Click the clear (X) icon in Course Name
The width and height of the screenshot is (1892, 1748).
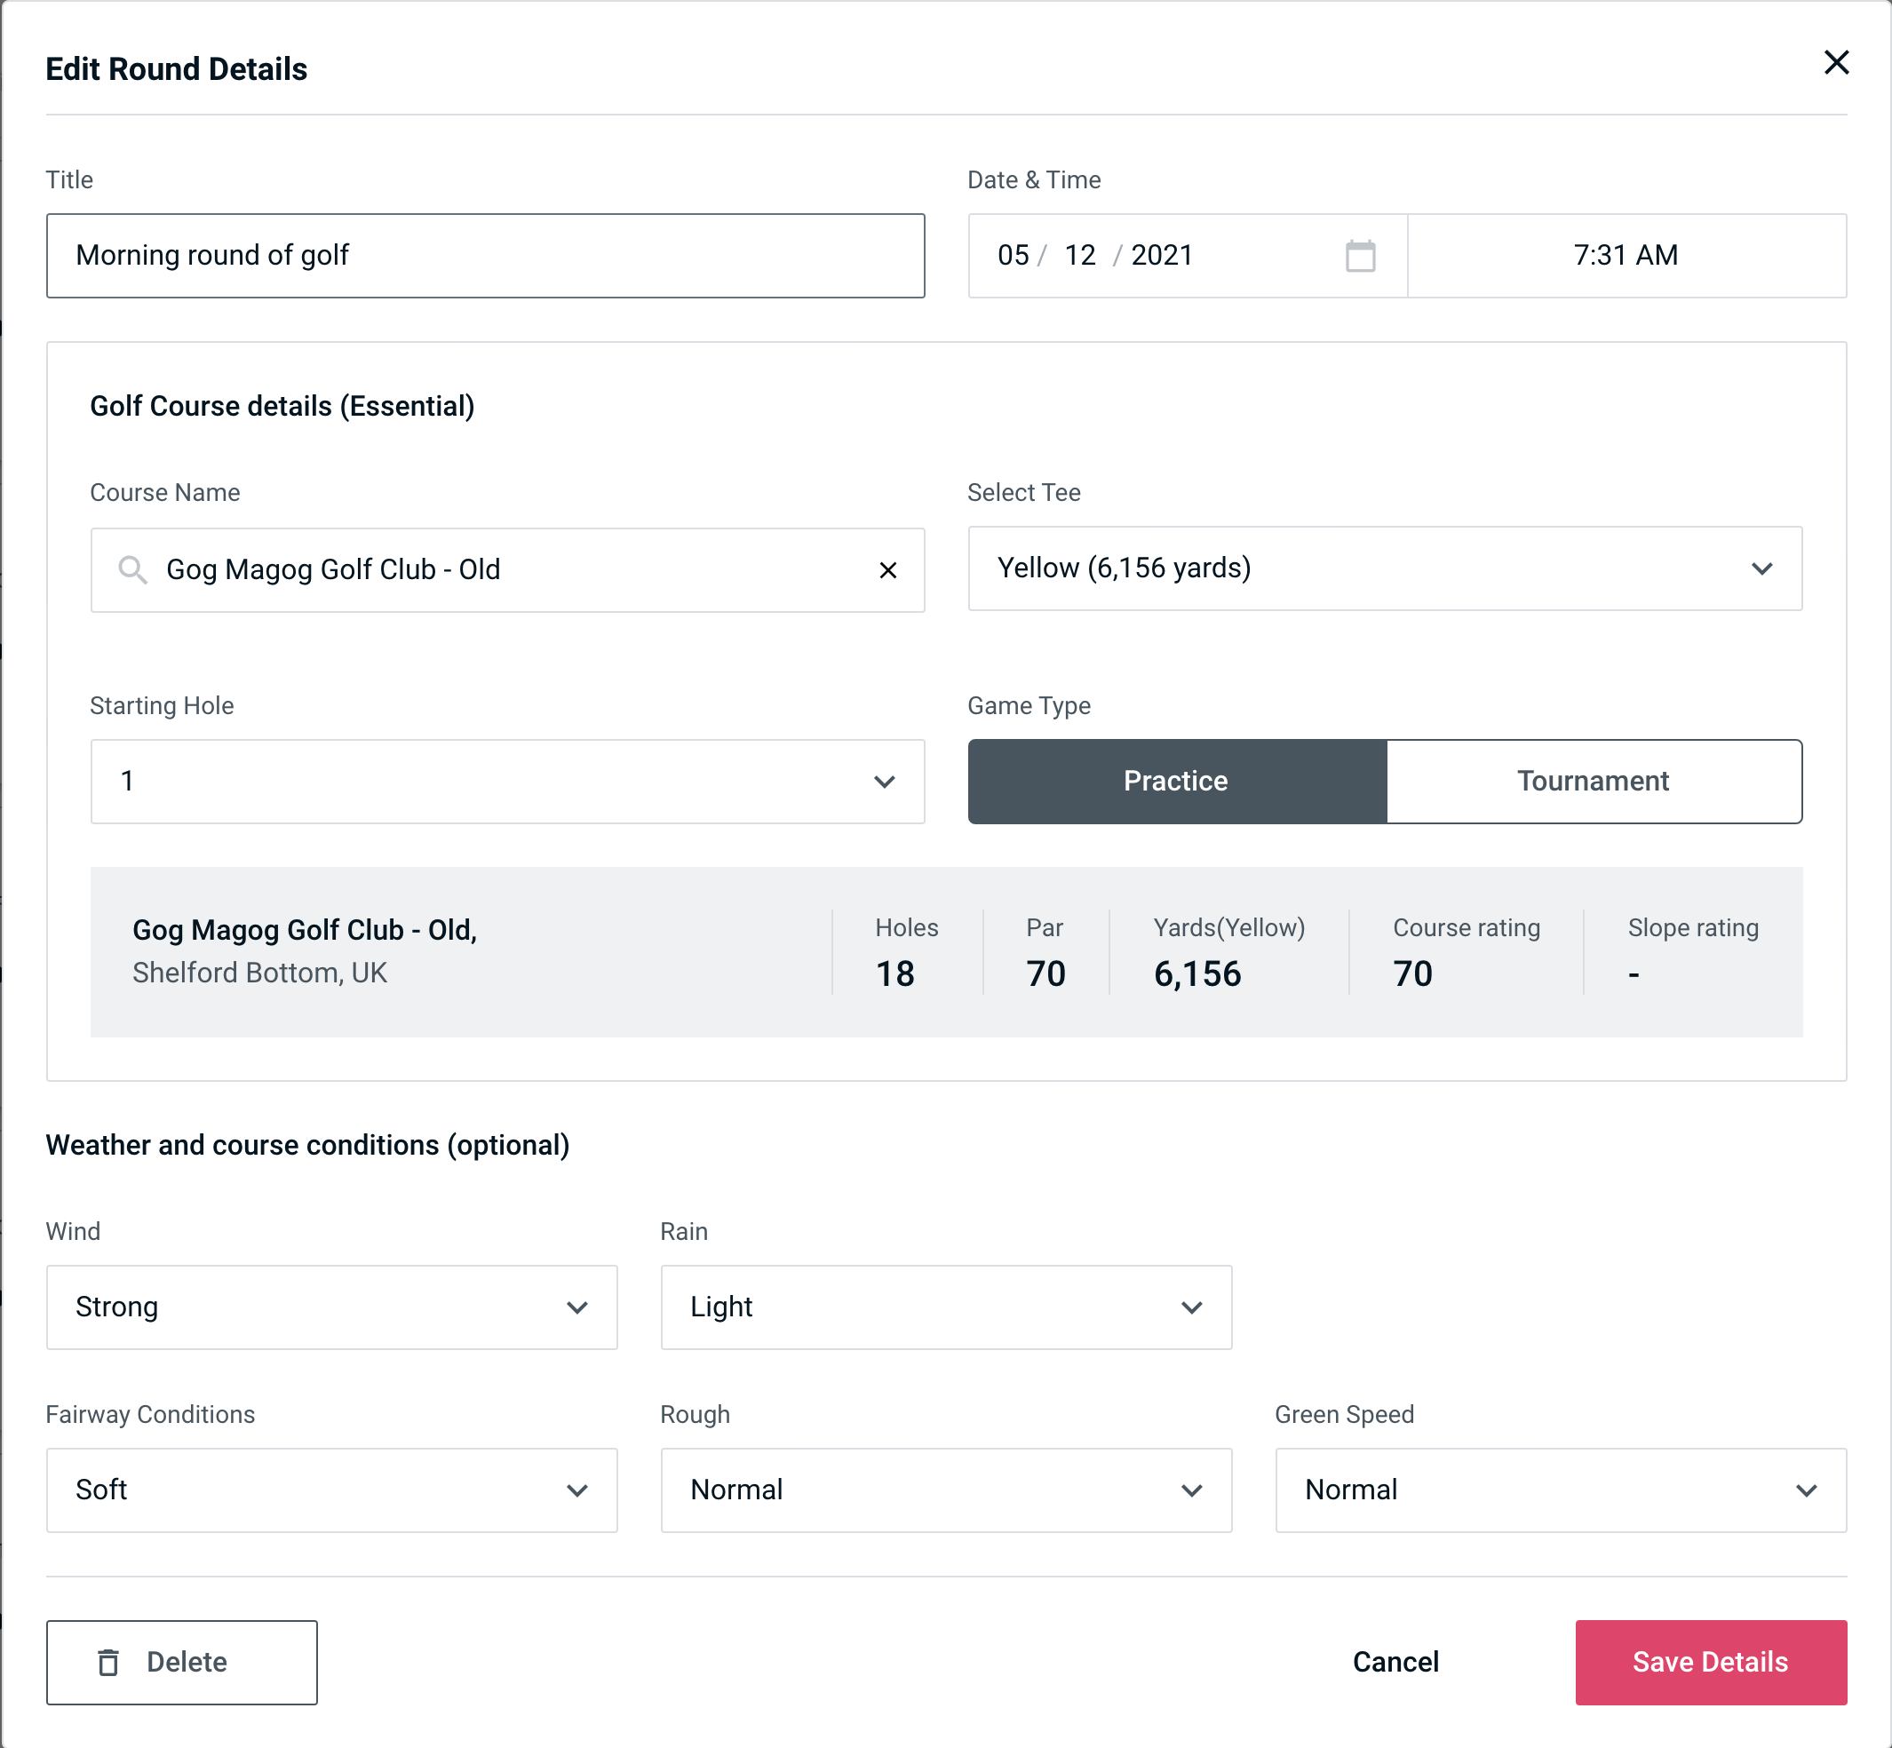point(888,570)
